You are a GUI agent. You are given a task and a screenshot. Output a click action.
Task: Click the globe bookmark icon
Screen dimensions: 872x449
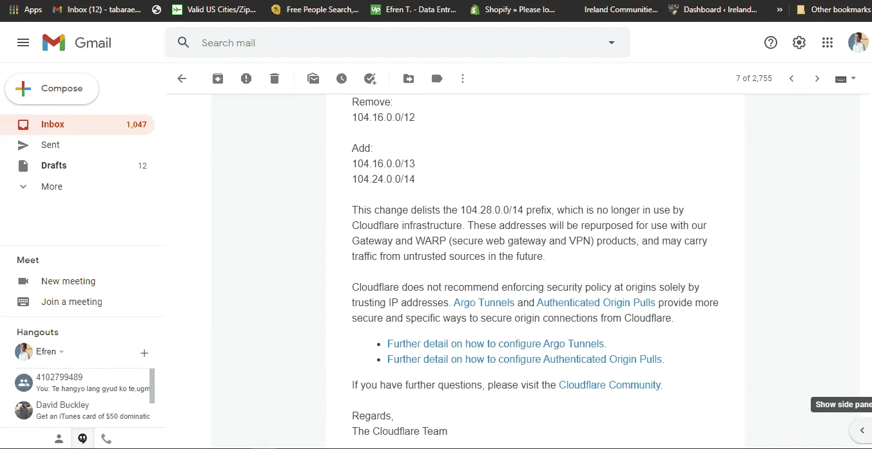click(x=157, y=10)
